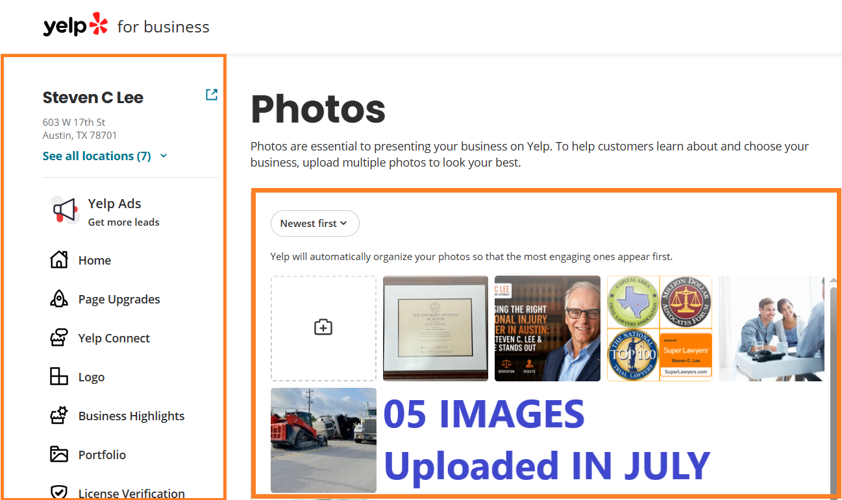Image resolution: width=842 pixels, height=500 pixels.
Task: Click the Business Highlights icon
Action: (59, 416)
